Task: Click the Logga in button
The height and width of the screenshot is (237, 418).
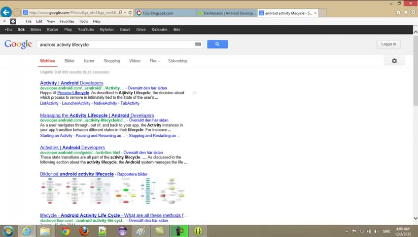Action: (388, 44)
